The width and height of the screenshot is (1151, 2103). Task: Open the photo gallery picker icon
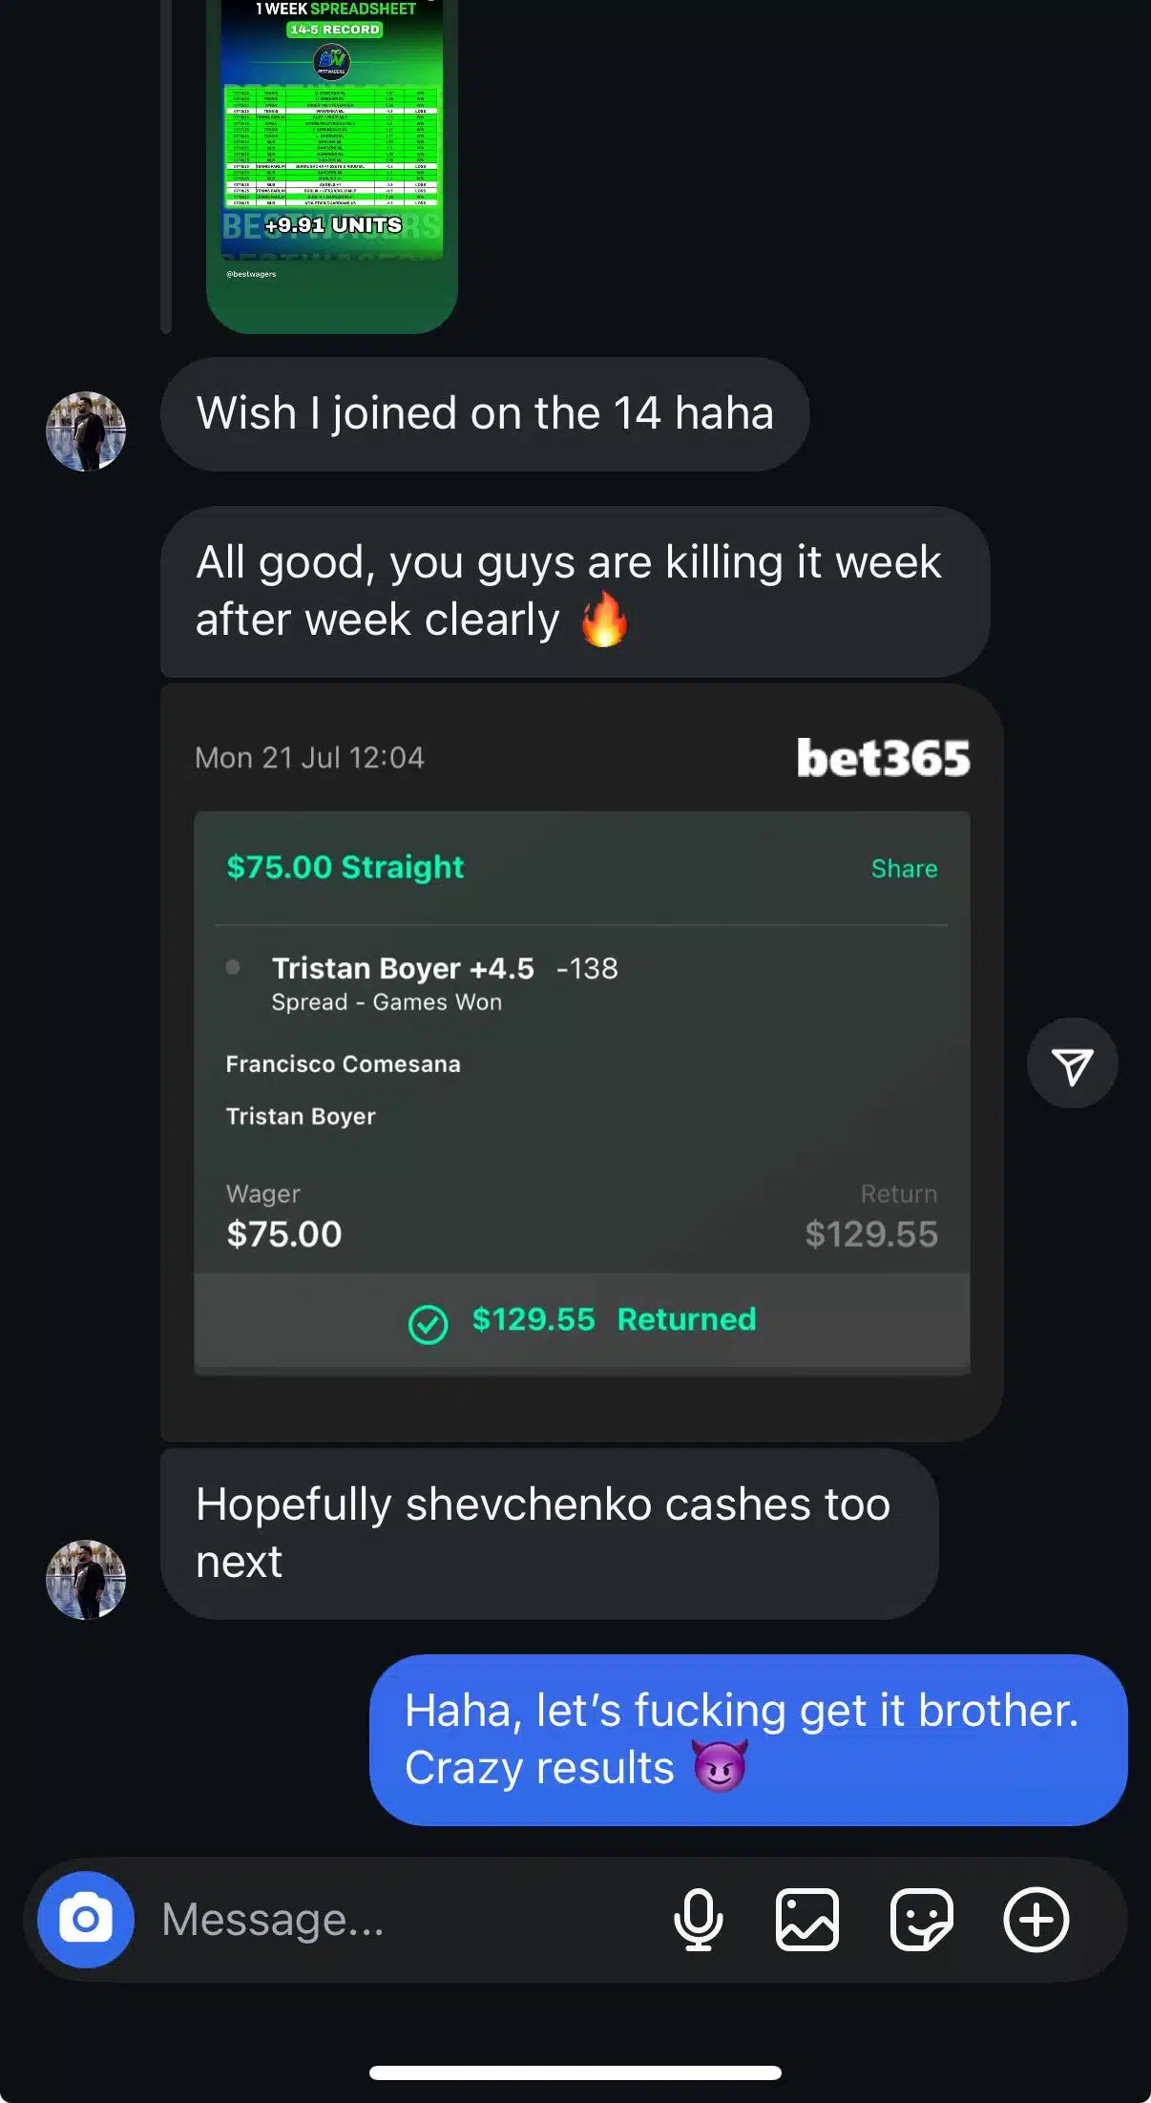[807, 1919]
